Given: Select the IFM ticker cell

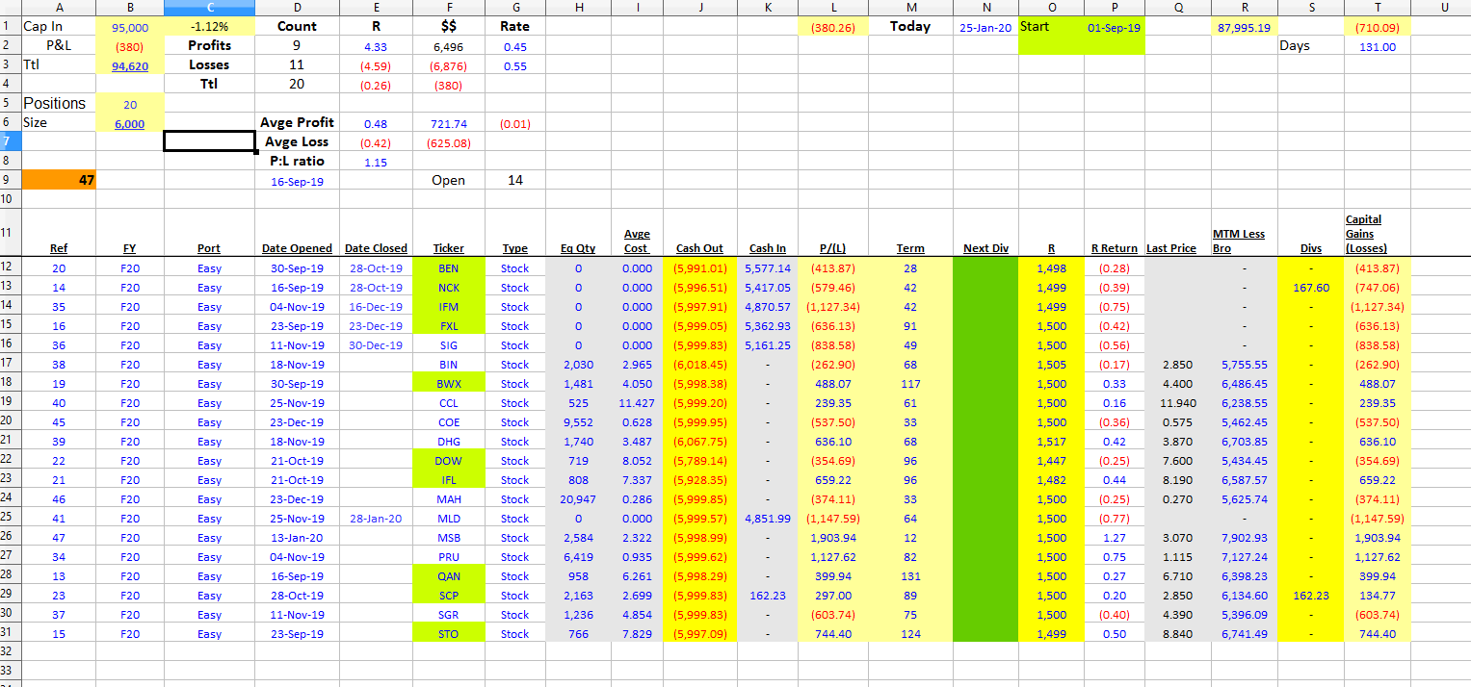Looking at the screenshot, I should 449,307.
